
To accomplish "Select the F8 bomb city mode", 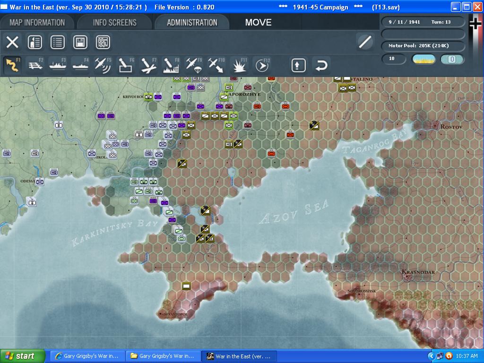I will (x=171, y=65).
